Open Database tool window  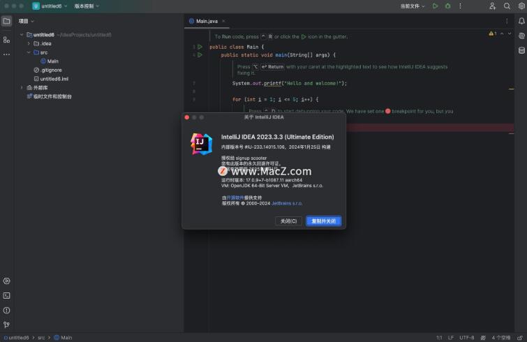tap(521, 50)
